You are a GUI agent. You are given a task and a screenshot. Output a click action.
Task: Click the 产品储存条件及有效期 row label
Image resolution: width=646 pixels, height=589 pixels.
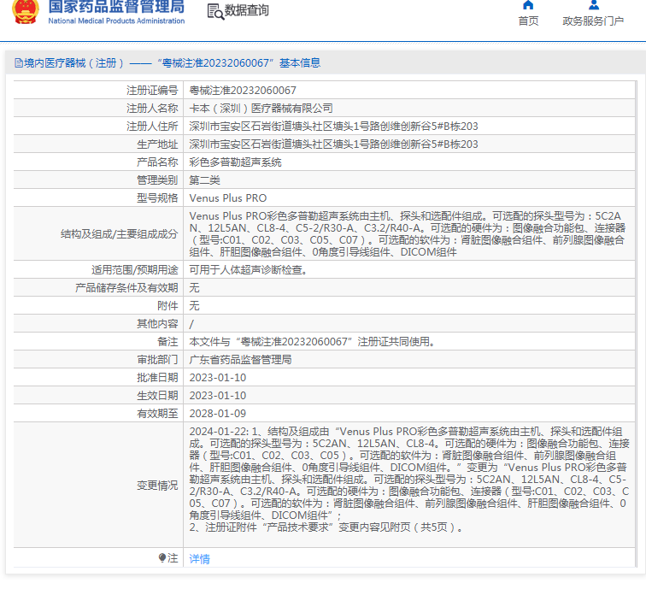click(126, 288)
